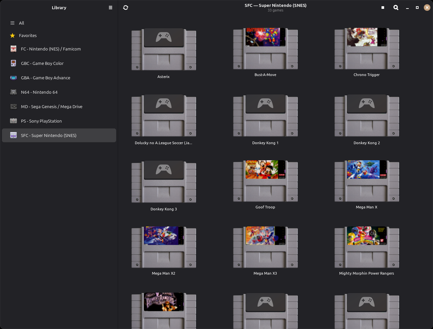
Task: Maximize the window
Action: click(x=417, y=8)
